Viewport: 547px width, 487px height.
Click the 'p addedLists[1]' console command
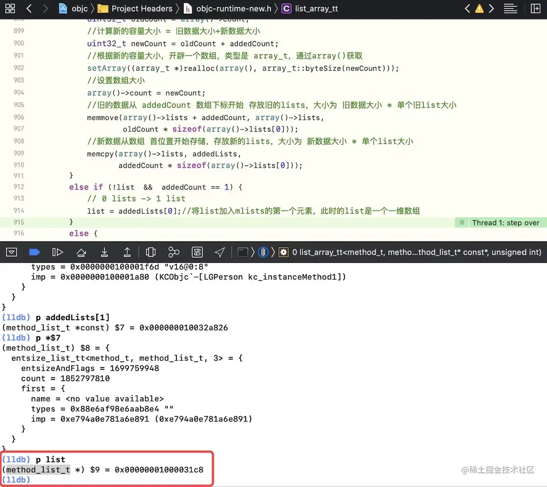pyautogui.click(x=72, y=318)
